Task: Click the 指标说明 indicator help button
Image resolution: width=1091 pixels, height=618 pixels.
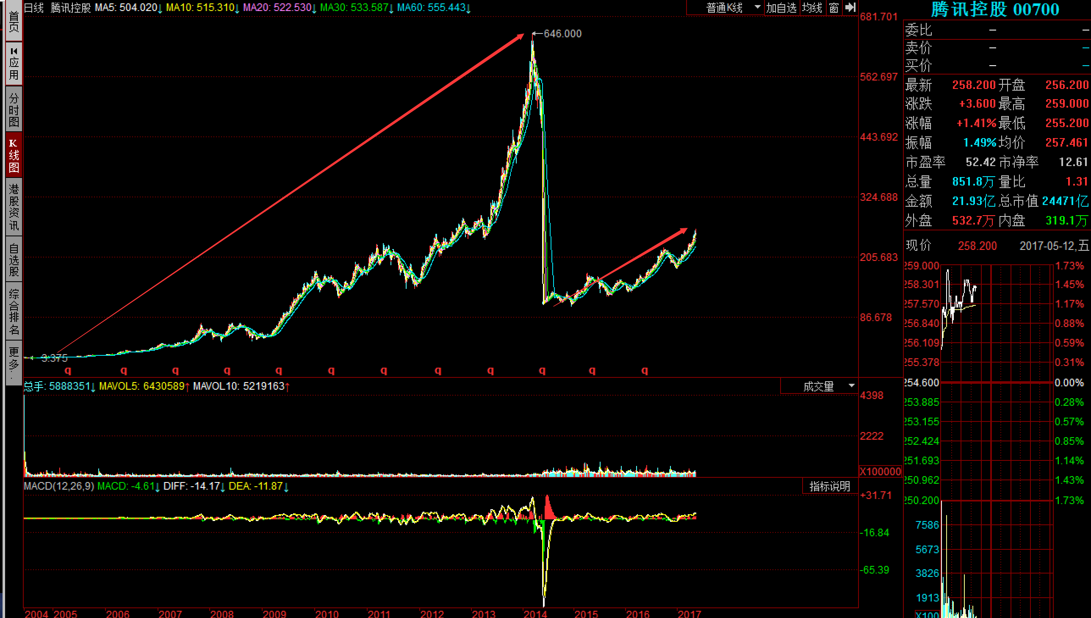Action: (x=830, y=486)
